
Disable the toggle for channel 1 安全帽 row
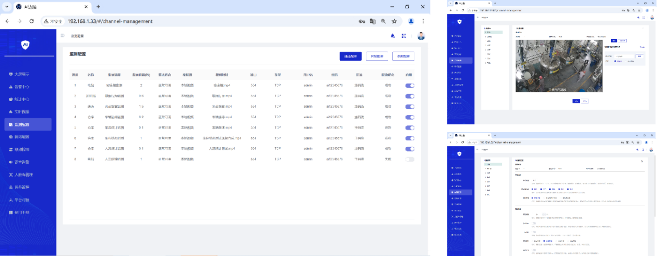pos(409,86)
